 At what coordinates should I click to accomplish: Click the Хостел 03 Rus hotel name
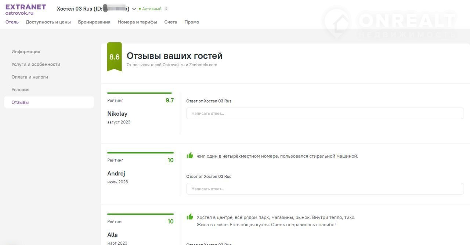click(x=74, y=9)
